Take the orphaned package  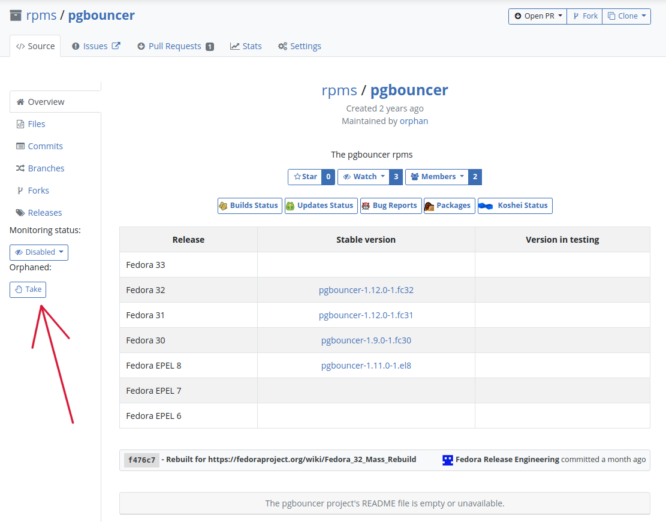click(28, 289)
